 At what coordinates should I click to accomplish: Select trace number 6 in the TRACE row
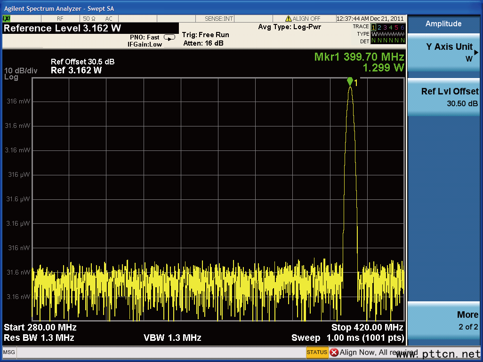402,27
